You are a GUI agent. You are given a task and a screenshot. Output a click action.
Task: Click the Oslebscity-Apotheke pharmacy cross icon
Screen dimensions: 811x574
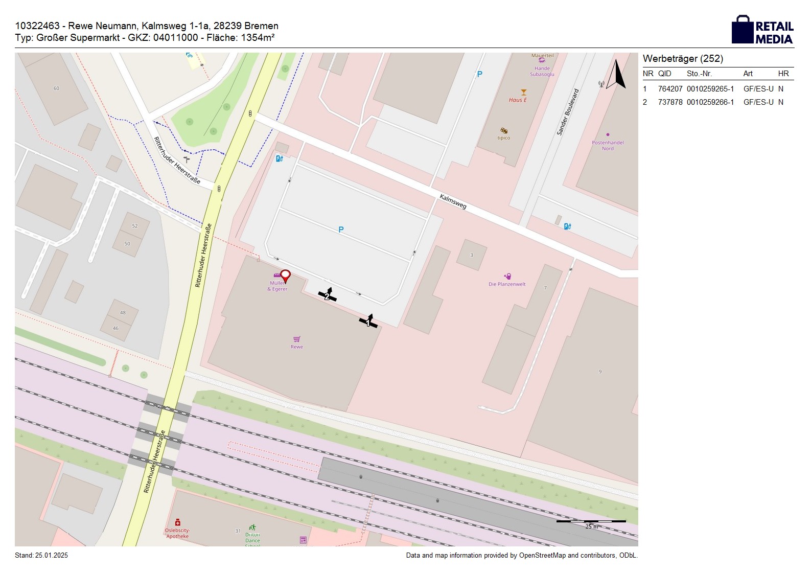(178, 522)
